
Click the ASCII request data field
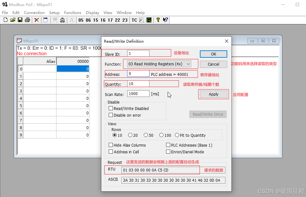173,180
